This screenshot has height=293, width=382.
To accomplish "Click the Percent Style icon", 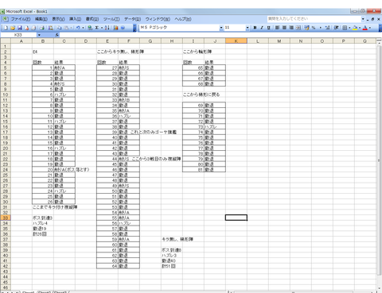I will [x=314, y=28].
